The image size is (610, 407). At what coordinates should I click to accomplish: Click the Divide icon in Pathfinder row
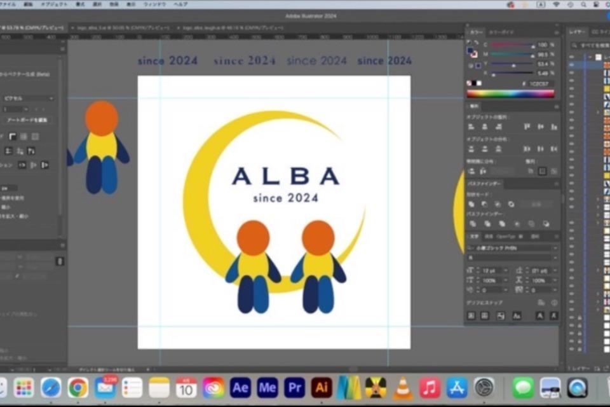471,224
